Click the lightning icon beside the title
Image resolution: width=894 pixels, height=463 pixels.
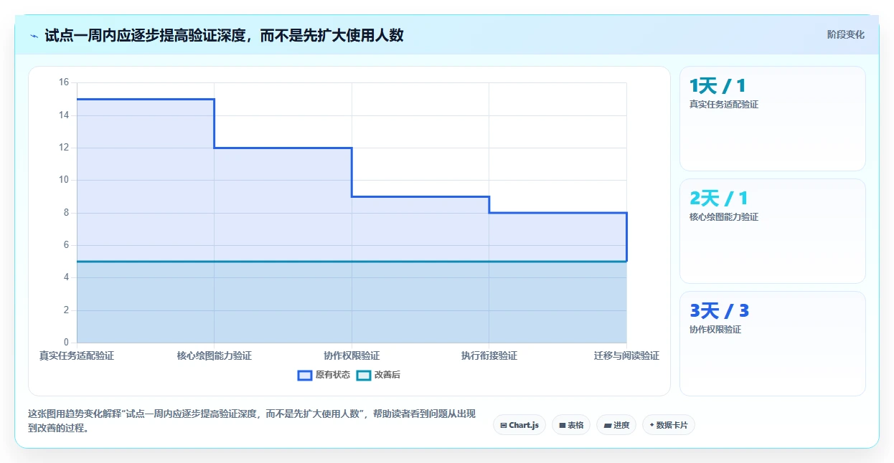34,35
